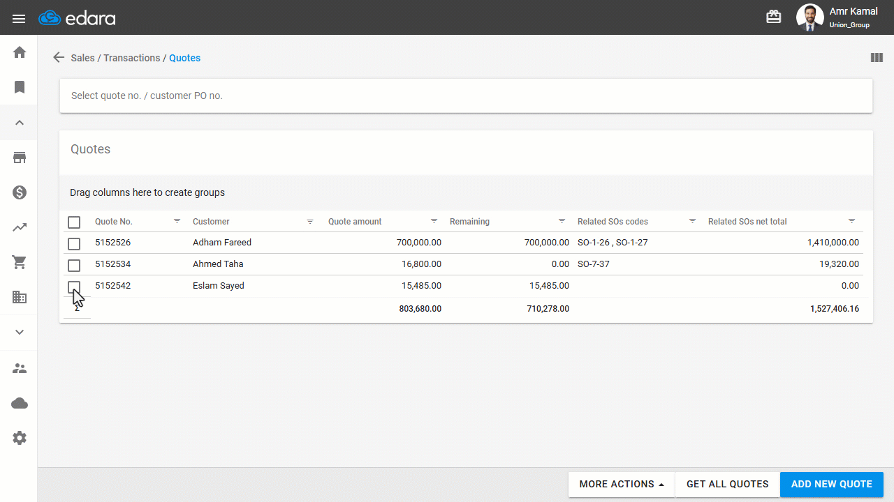Check the box for quote 5152534
Screen dimensions: 894x502
(74, 266)
